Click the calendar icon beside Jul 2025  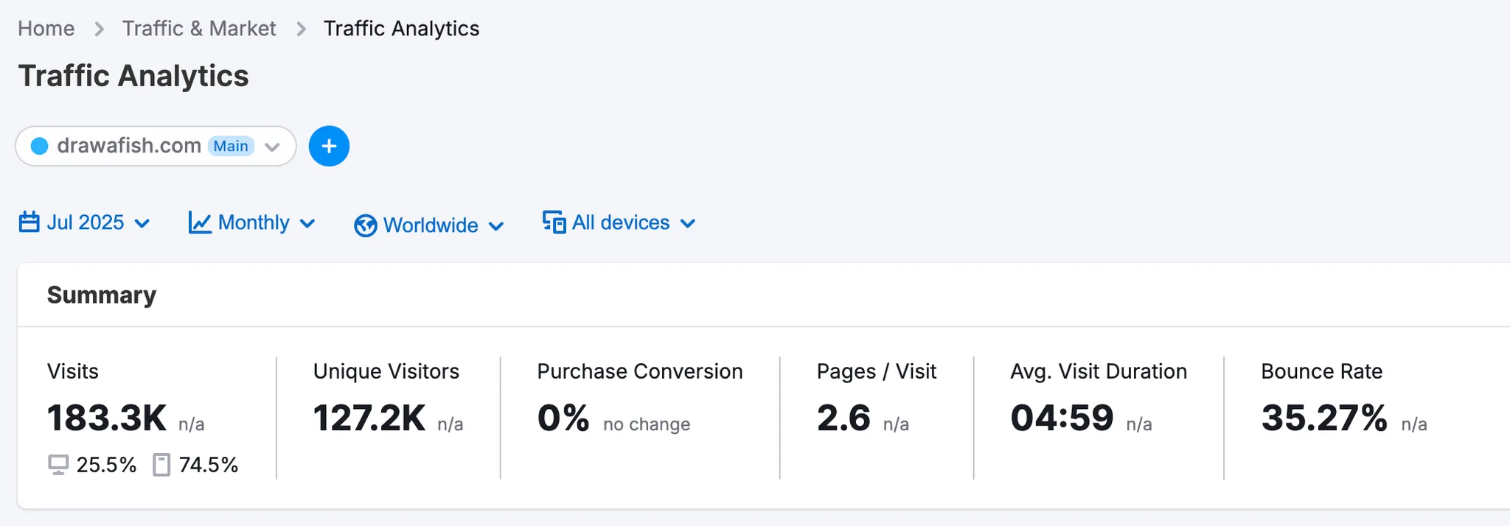point(29,222)
